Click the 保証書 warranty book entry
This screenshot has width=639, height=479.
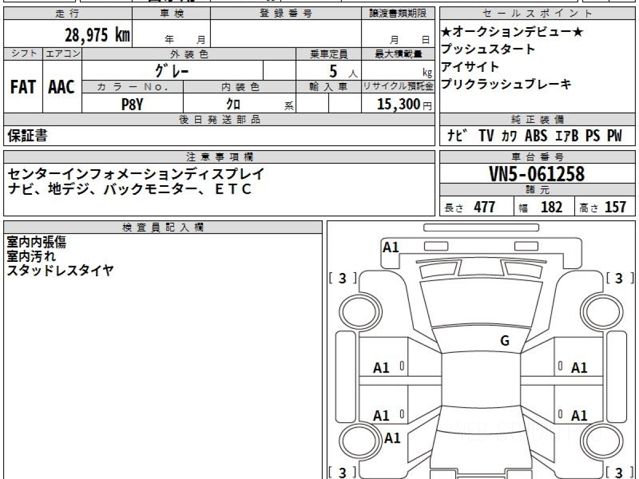[27, 136]
